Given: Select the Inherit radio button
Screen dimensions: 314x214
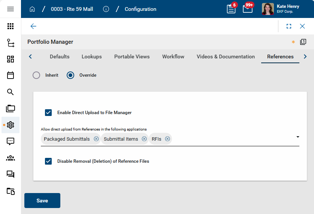Looking at the screenshot, I should (36, 75).
